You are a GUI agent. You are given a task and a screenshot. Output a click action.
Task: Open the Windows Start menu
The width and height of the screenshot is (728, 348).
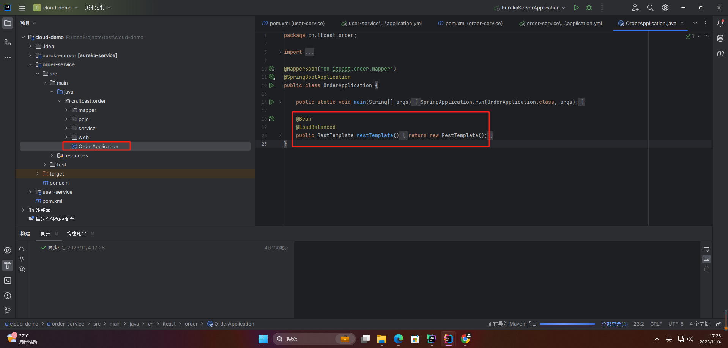pos(263,339)
